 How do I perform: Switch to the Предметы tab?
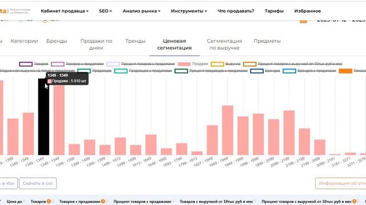[x=267, y=41]
